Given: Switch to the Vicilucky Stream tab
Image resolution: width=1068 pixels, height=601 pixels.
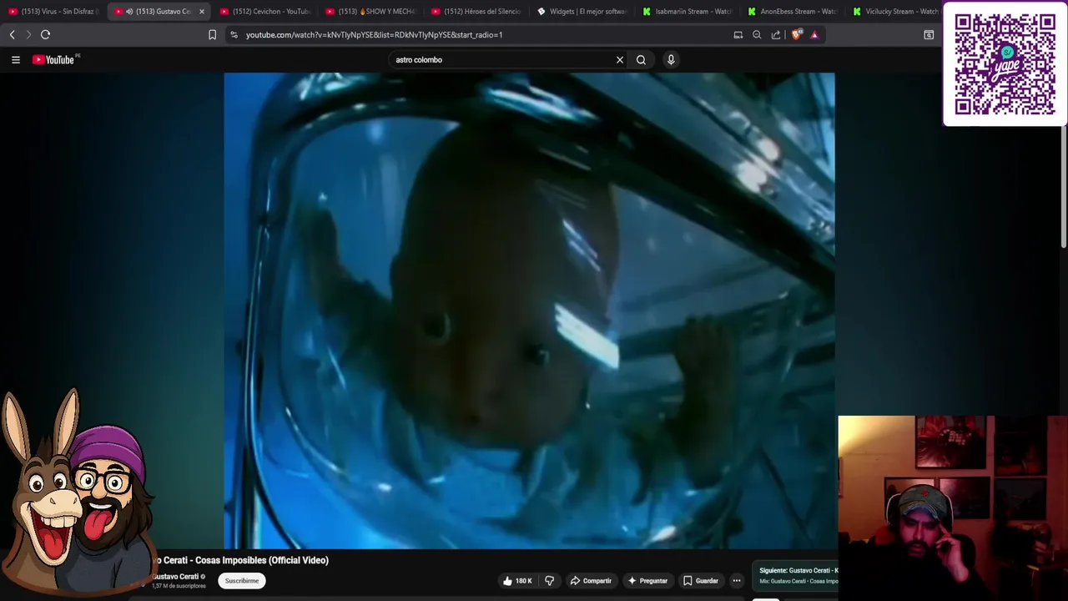Looking at the screenshot, I should (x=896, y=12).
